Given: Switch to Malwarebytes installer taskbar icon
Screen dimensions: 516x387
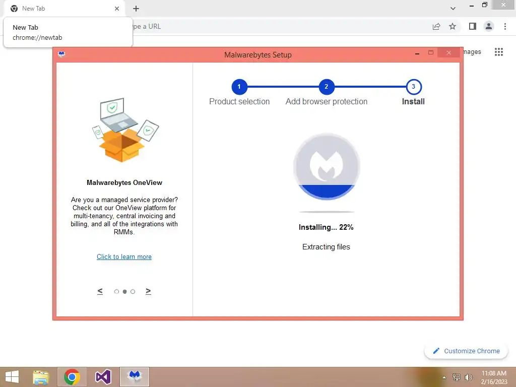Looking at the screenshot, I should click(134, 377).
